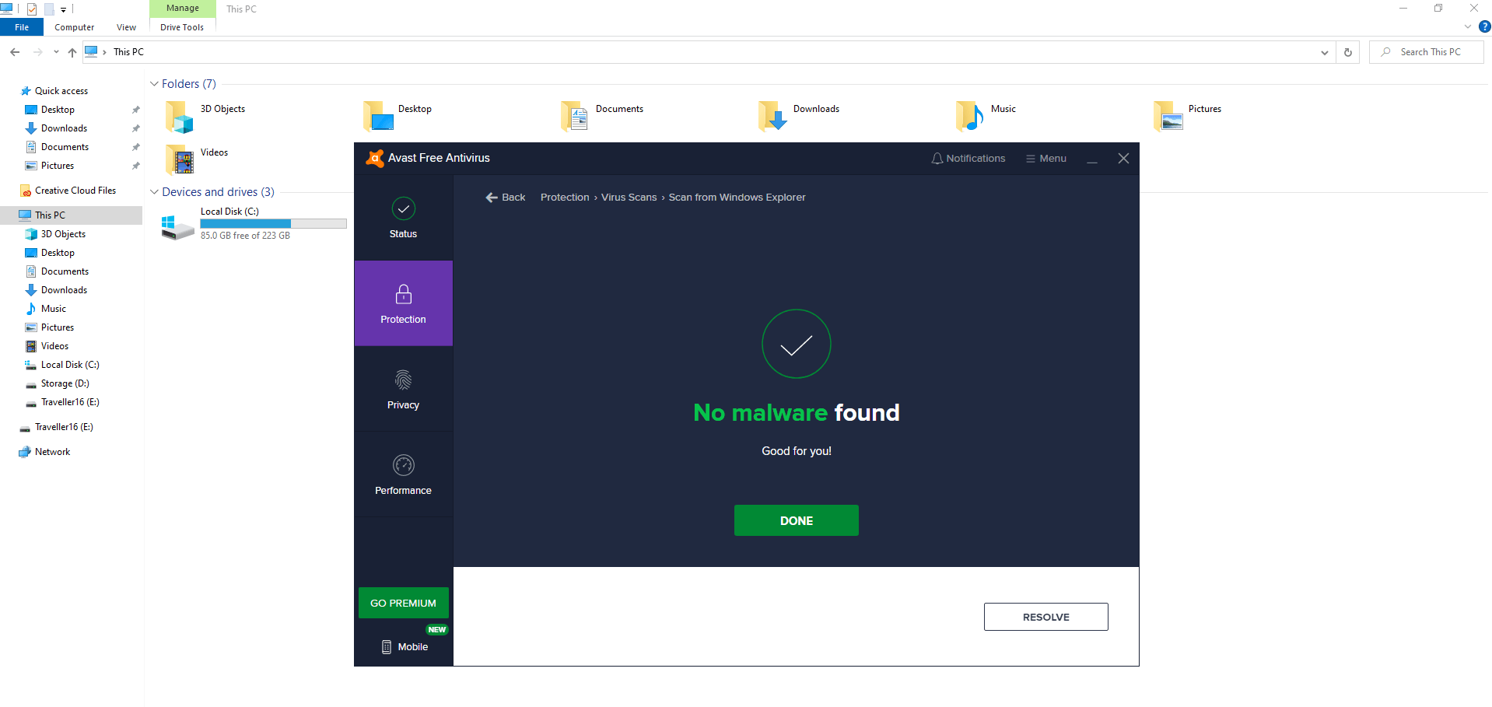The width and height of the screenshot is (1492, 707).
Task: Click the Protection breadcrumb link
Action: pos(565,198)
